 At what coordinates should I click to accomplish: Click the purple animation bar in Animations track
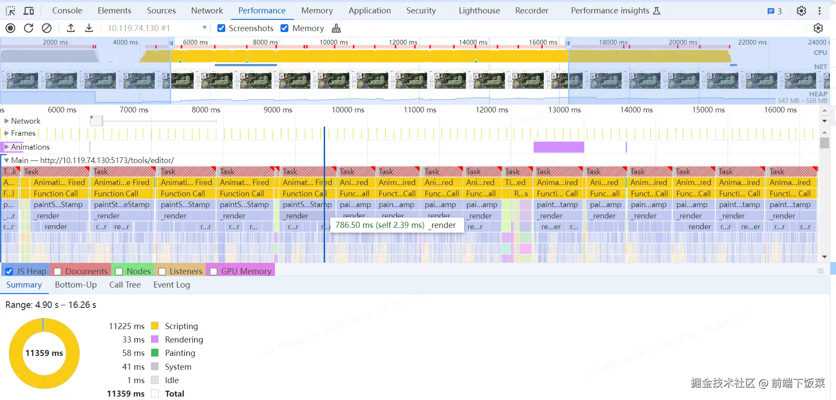[x=558, y=147]
